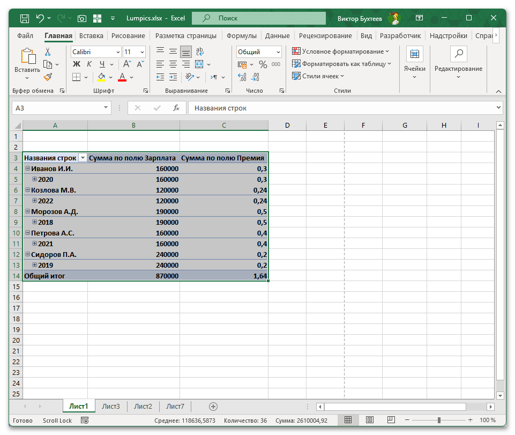Toggle bold formatting (Ж)
The width and height of the screenshot is (515, 435).
point(76,64)
